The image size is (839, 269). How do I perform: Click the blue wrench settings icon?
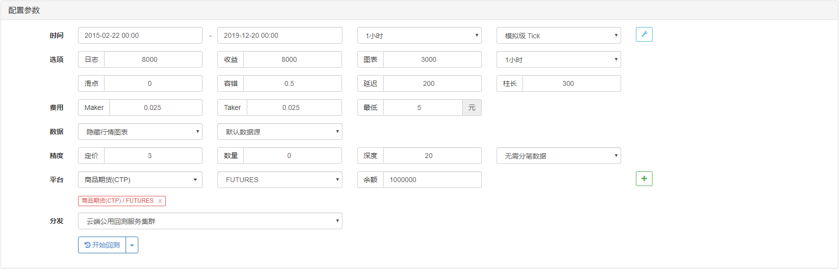pyautogui.click(x=644, y=34)
